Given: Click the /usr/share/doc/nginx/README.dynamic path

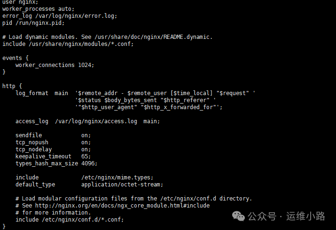Looking at the screenshot, I should pyautogui.click(x=153, y=37).
